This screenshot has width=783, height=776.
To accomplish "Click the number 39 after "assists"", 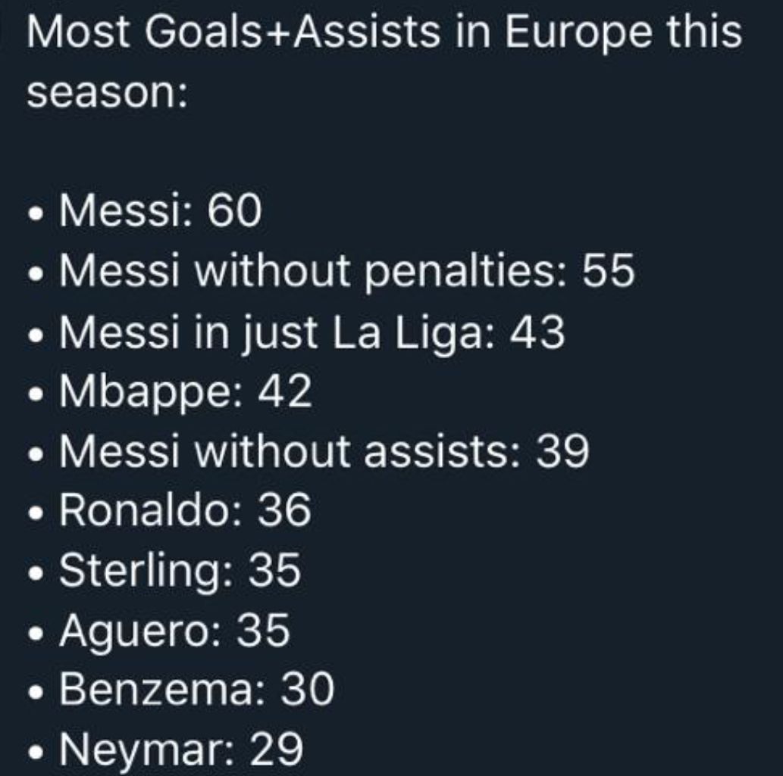I will (562, 452).
